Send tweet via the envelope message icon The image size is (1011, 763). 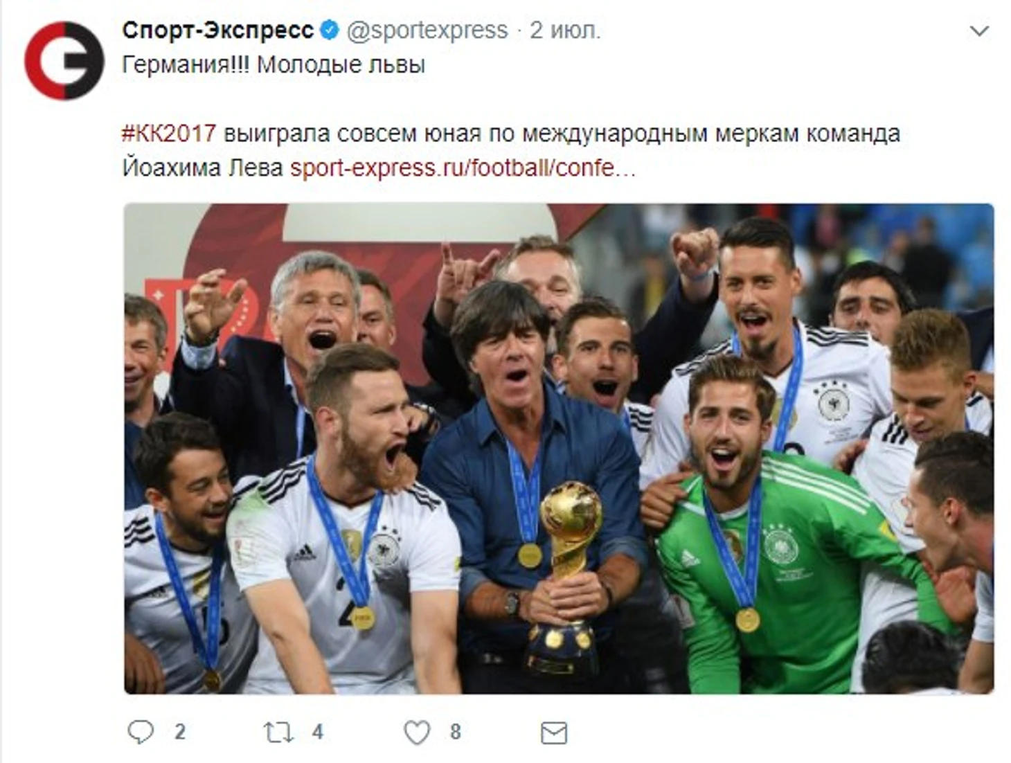click(554, 733)
